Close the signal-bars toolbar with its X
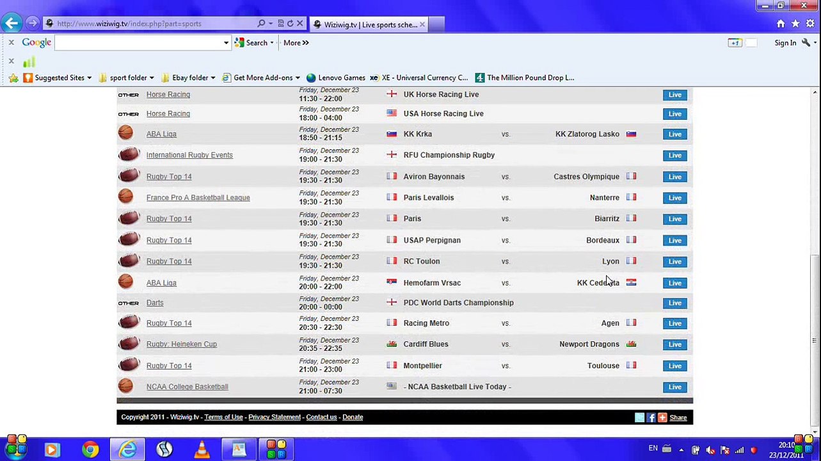Viewport: 821px width, 461px height. click(x=11, y=61)
